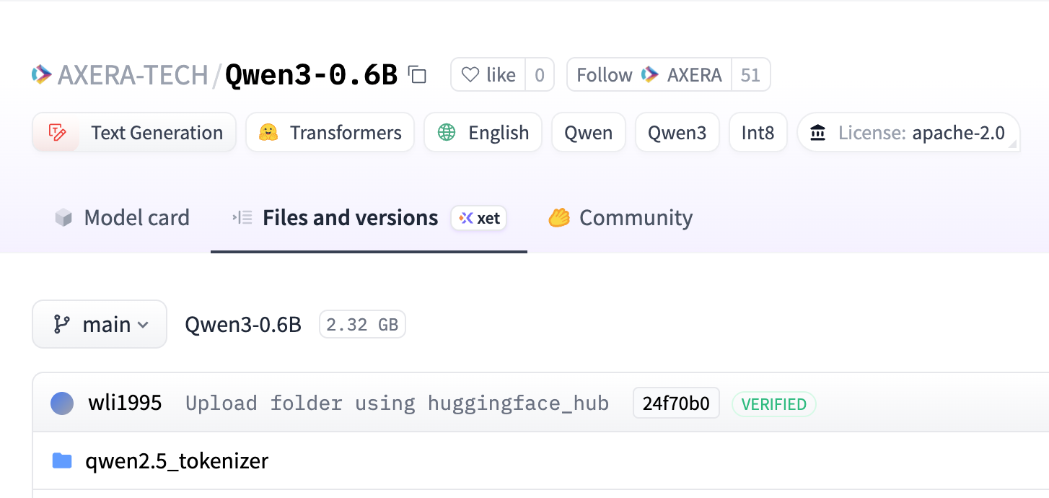Click the git branch icon

(62, 325)
